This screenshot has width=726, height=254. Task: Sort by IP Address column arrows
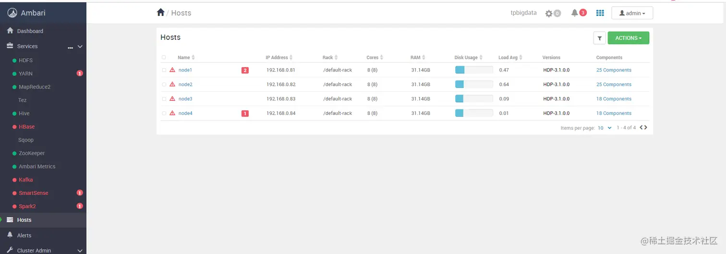pyautogui.click(x=291, y=58)
